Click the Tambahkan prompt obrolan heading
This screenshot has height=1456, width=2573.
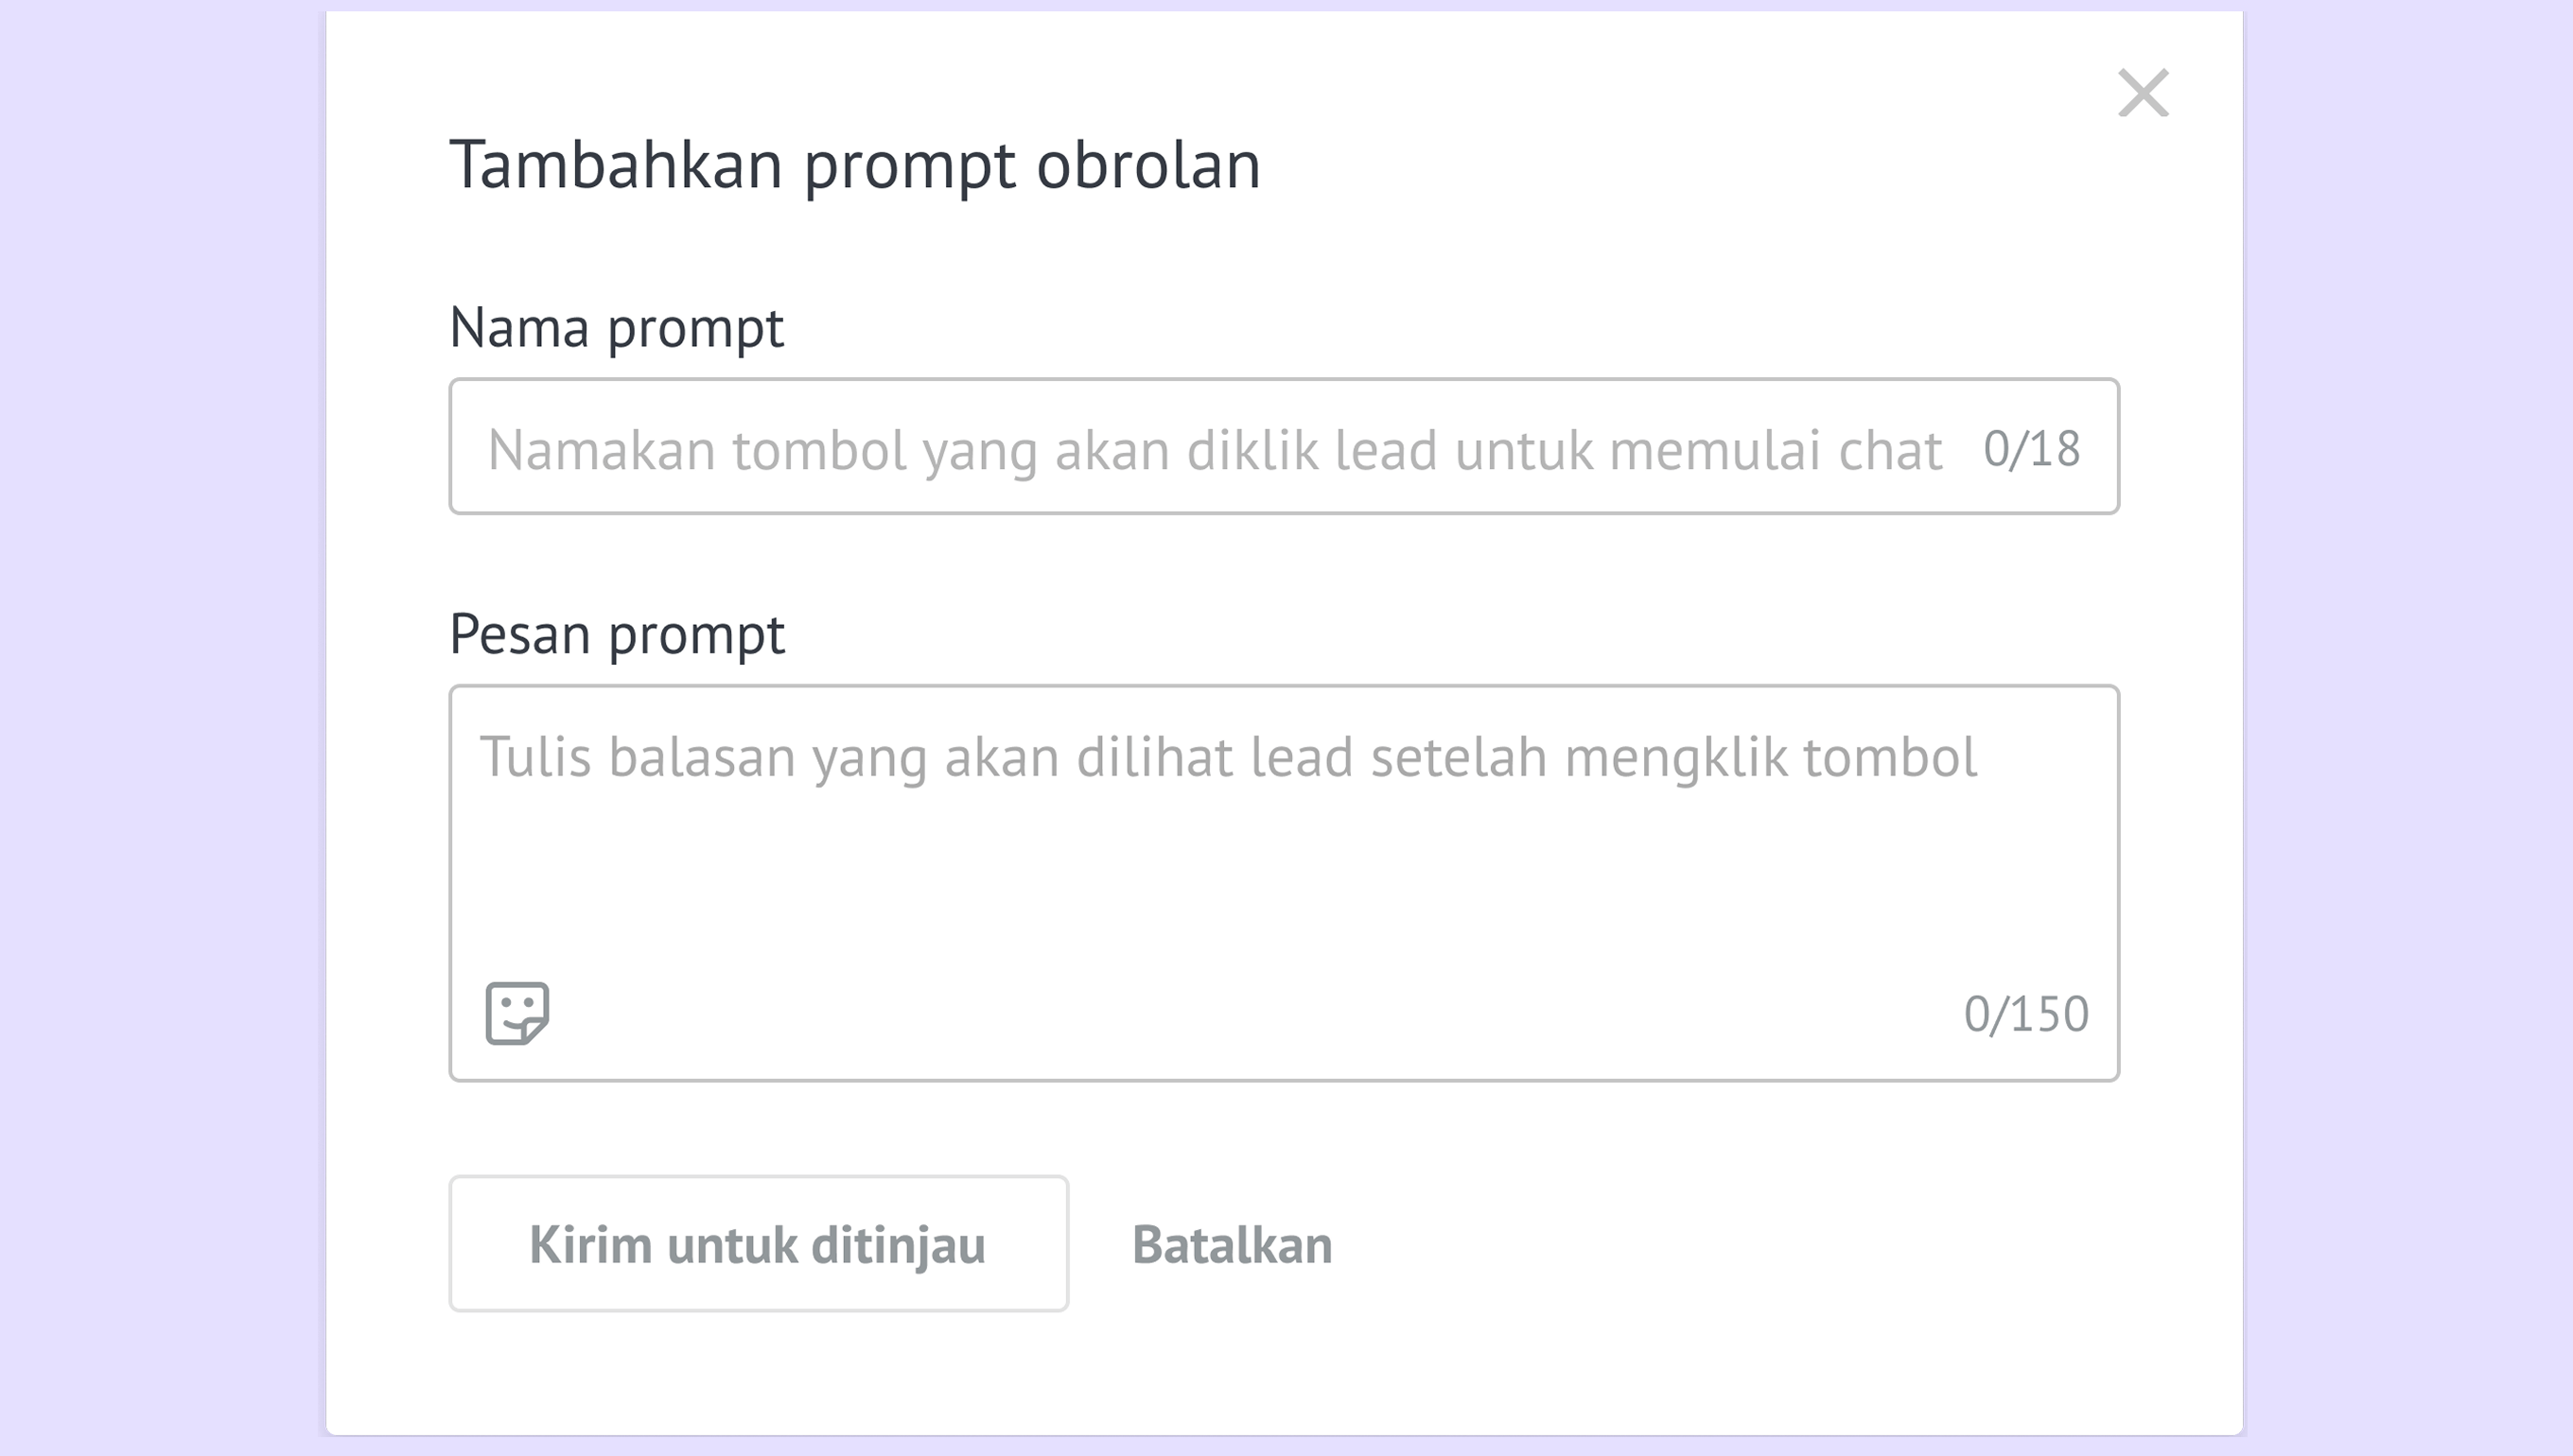854,165
